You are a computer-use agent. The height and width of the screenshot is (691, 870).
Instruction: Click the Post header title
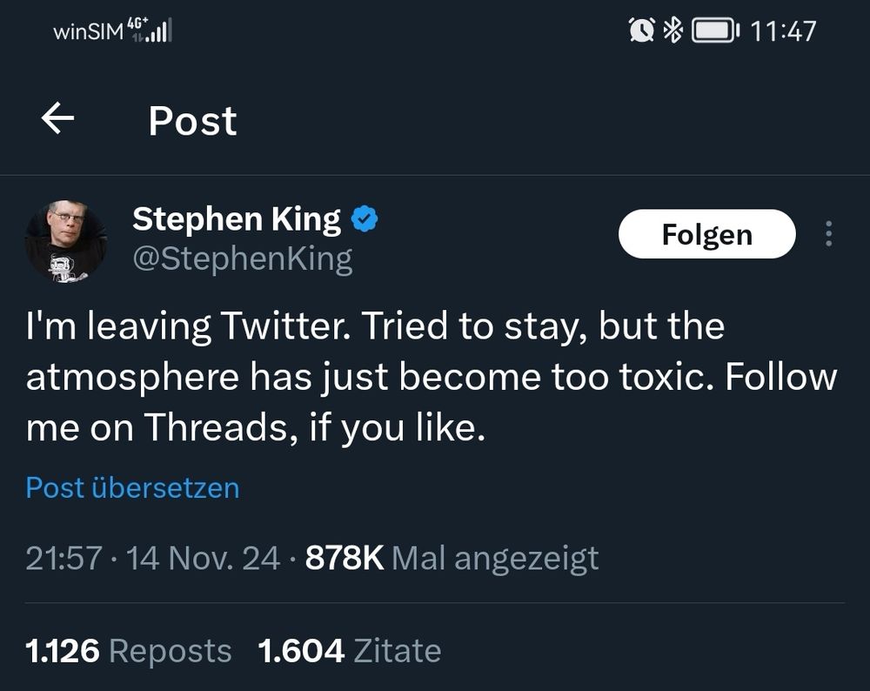pyautogui.click(x=191, y=120)
